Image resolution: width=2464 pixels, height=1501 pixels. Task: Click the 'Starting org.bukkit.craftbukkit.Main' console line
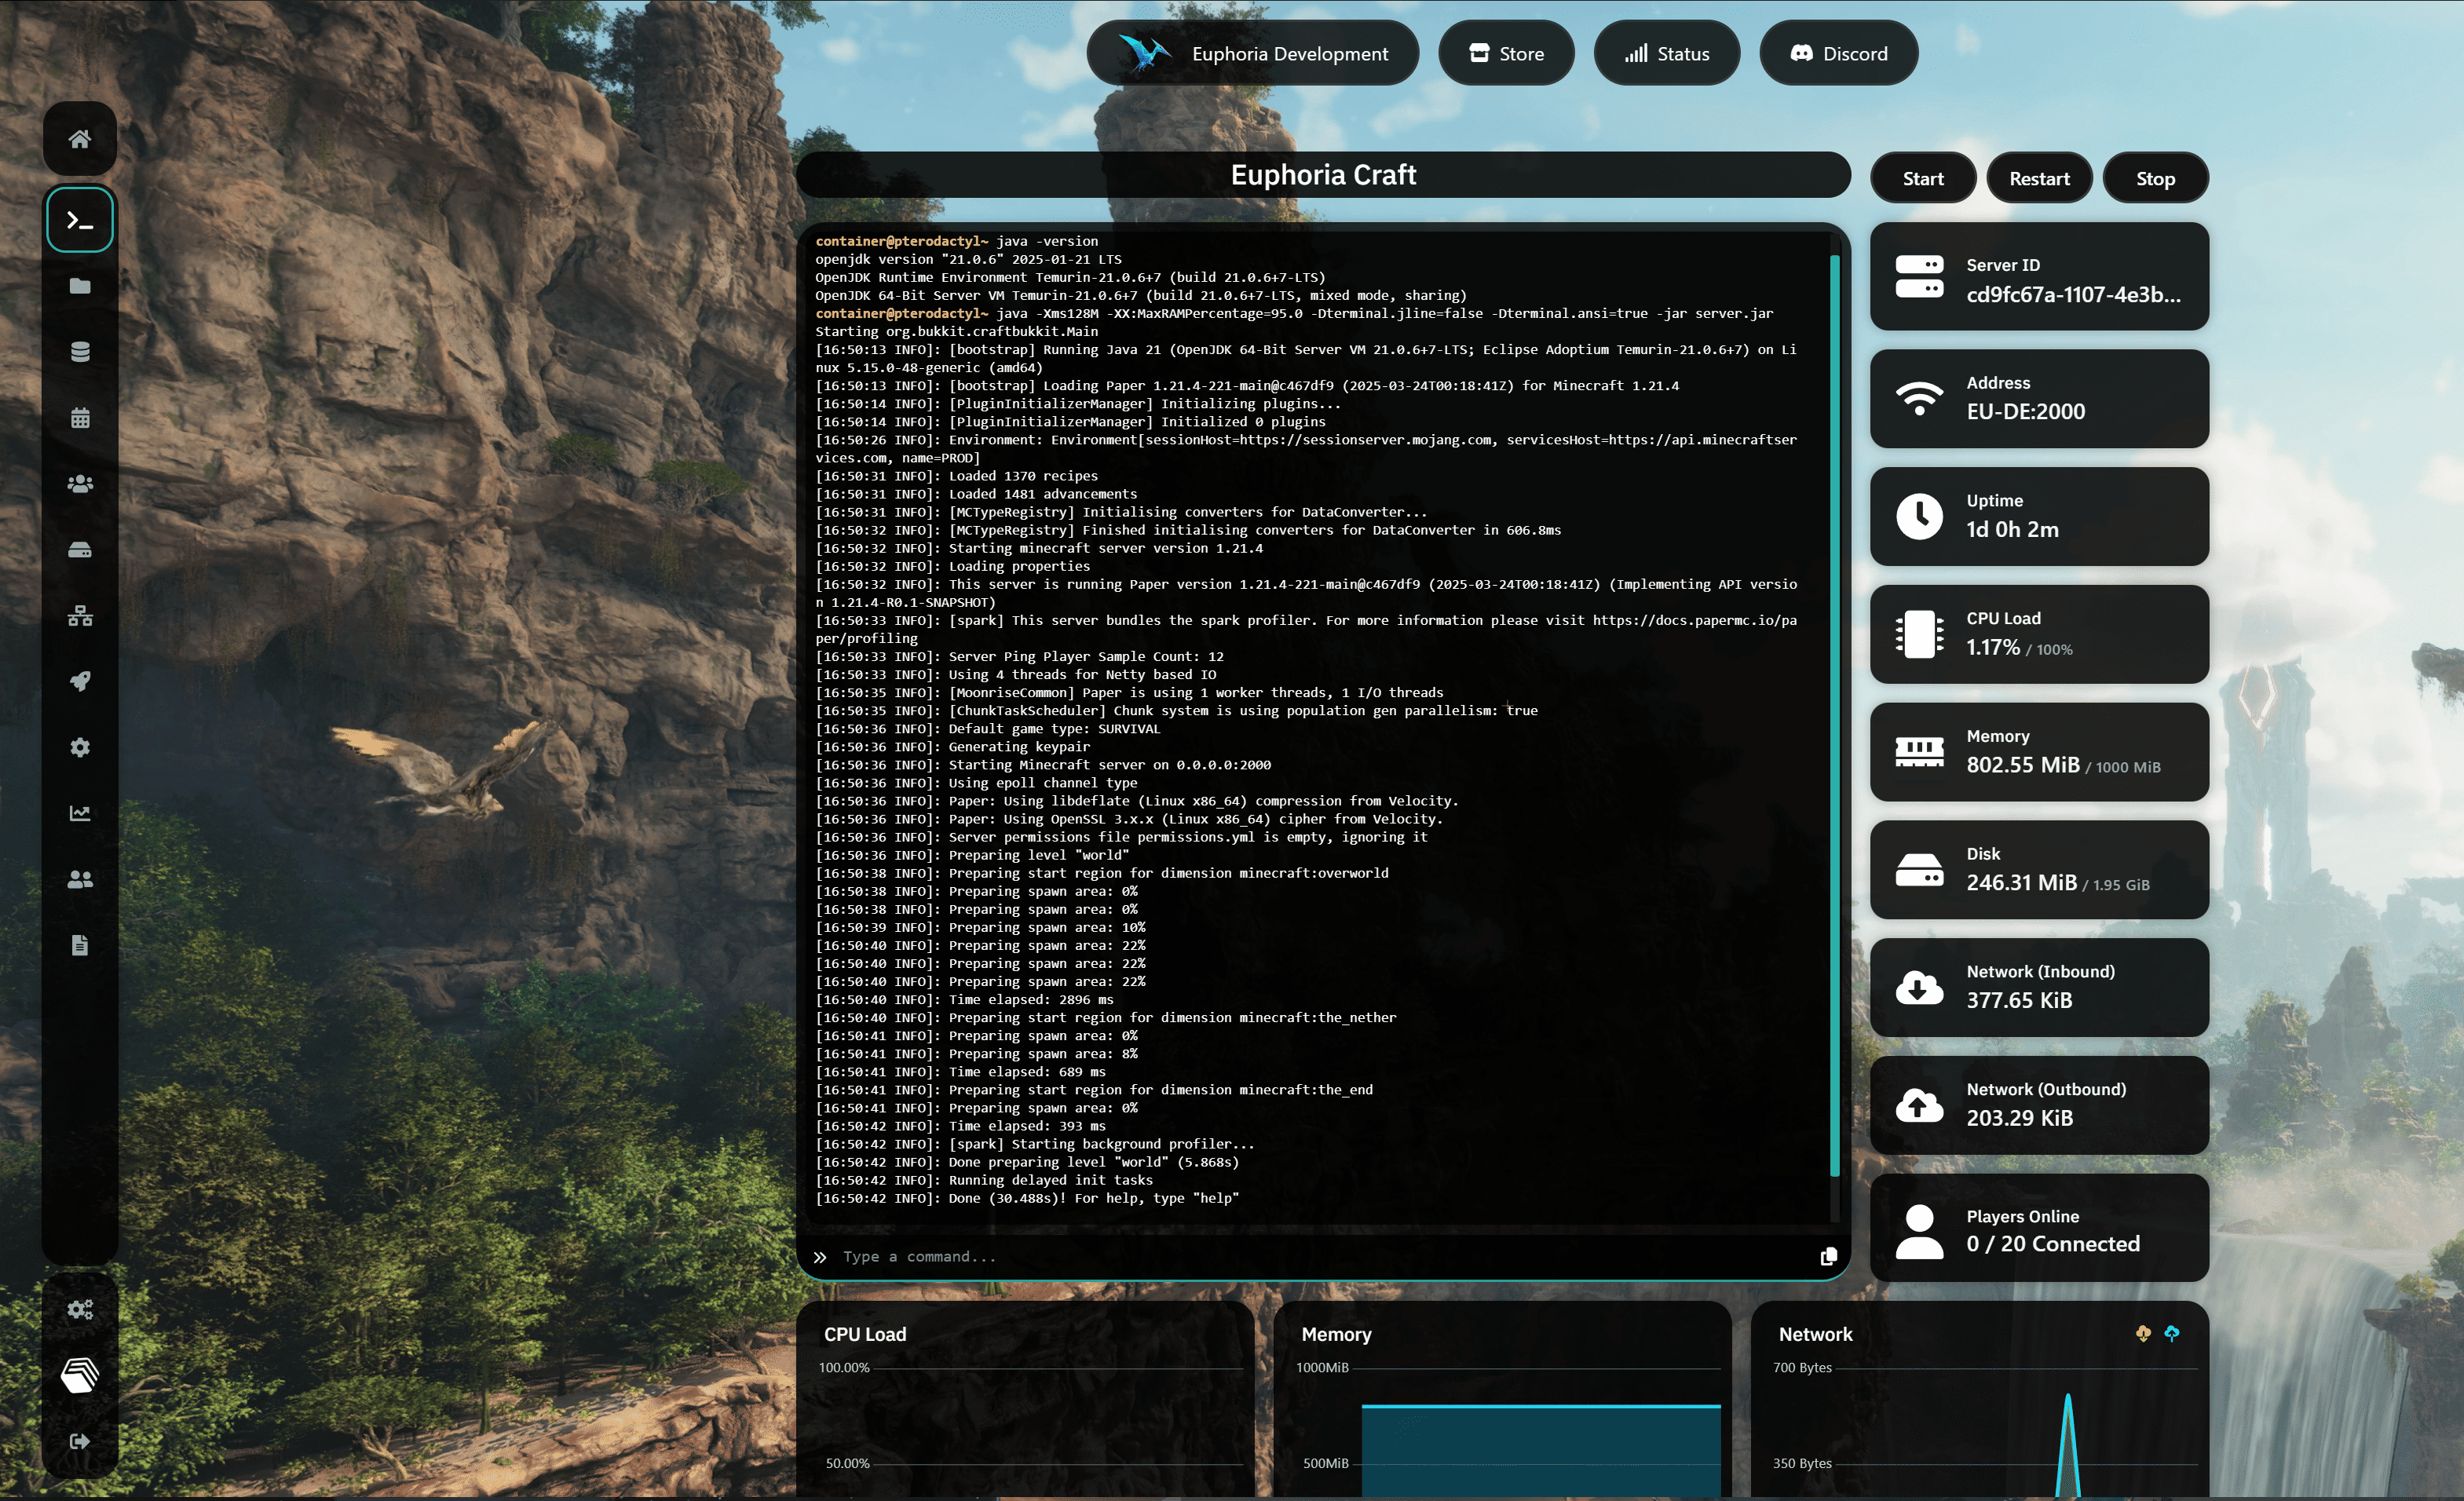(x=956, y=331)
